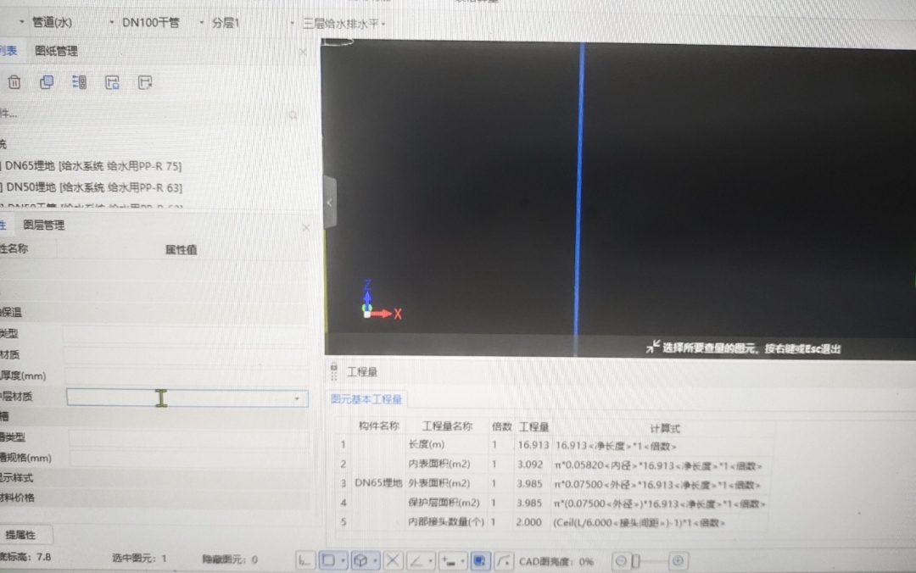
Task: Click the first L-shaped status bar icon
Action: click(305, 561)
